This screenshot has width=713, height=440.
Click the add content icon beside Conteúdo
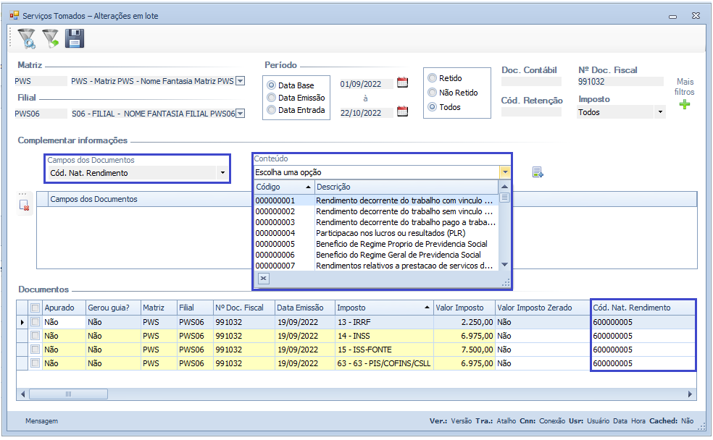(x=538, y=172)
